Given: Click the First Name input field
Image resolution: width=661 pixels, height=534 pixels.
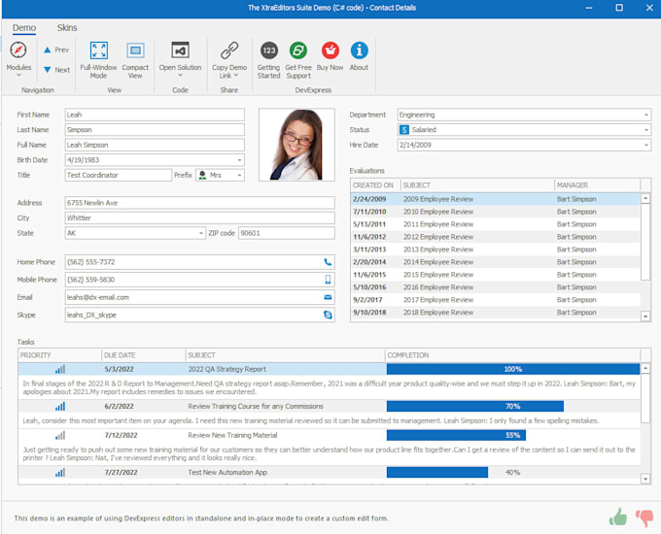Looking at the screenshot, I should 154,115.
